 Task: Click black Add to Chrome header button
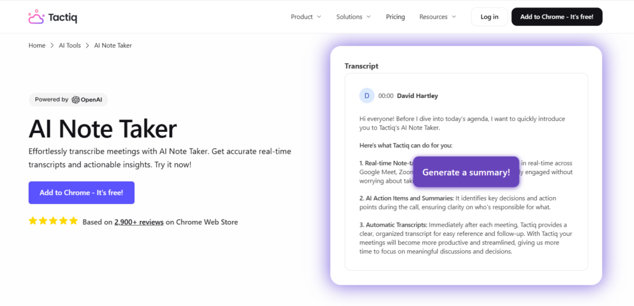coord(557,17)
